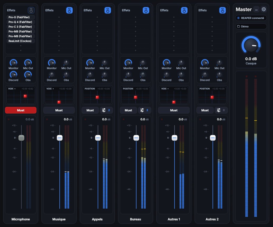The width and height of the screenshot is (273, 227).
Task: Click Bureau Discord send knob
Action: 128,74
